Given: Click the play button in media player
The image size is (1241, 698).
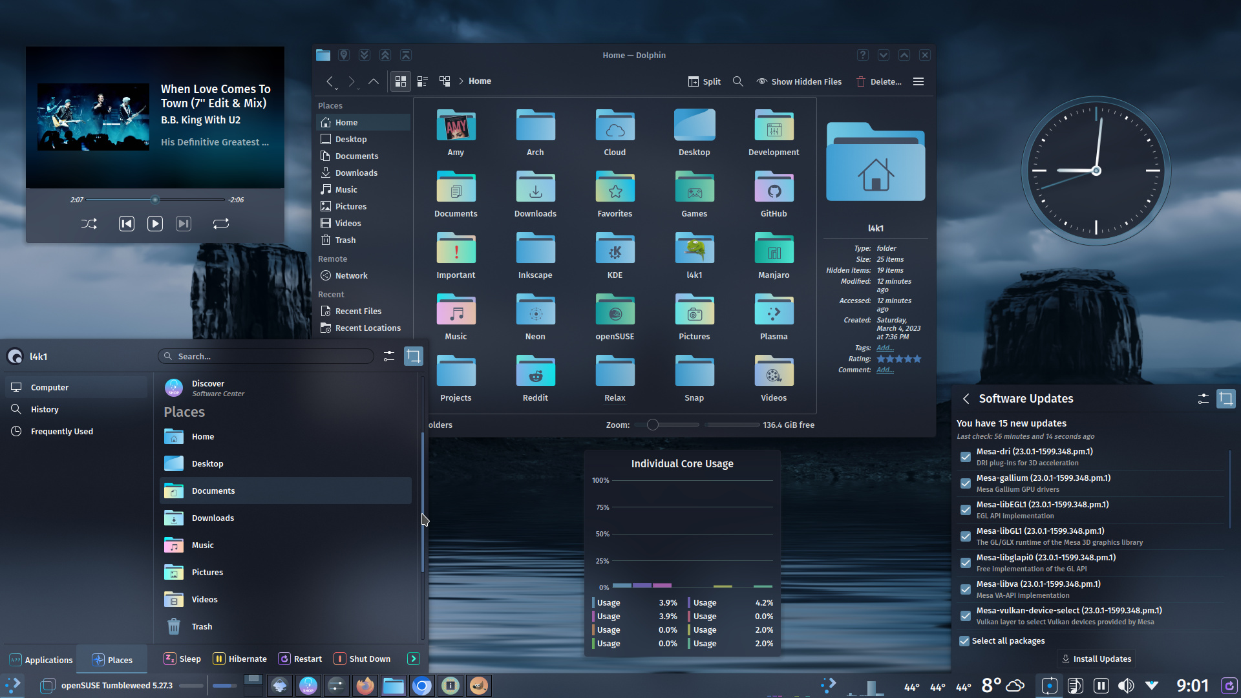Looking at the screenshot, I should pyautogui.click(x=155, y=224).
